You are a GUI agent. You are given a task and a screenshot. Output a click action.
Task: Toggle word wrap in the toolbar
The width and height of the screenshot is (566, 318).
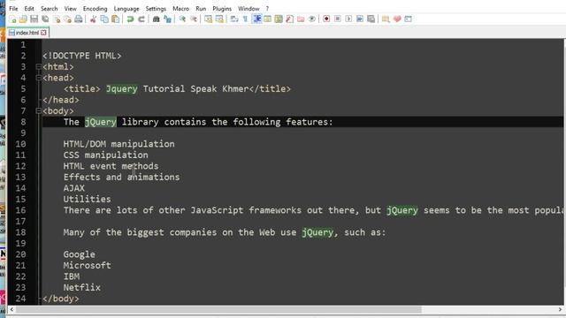[x=234, y=19]
